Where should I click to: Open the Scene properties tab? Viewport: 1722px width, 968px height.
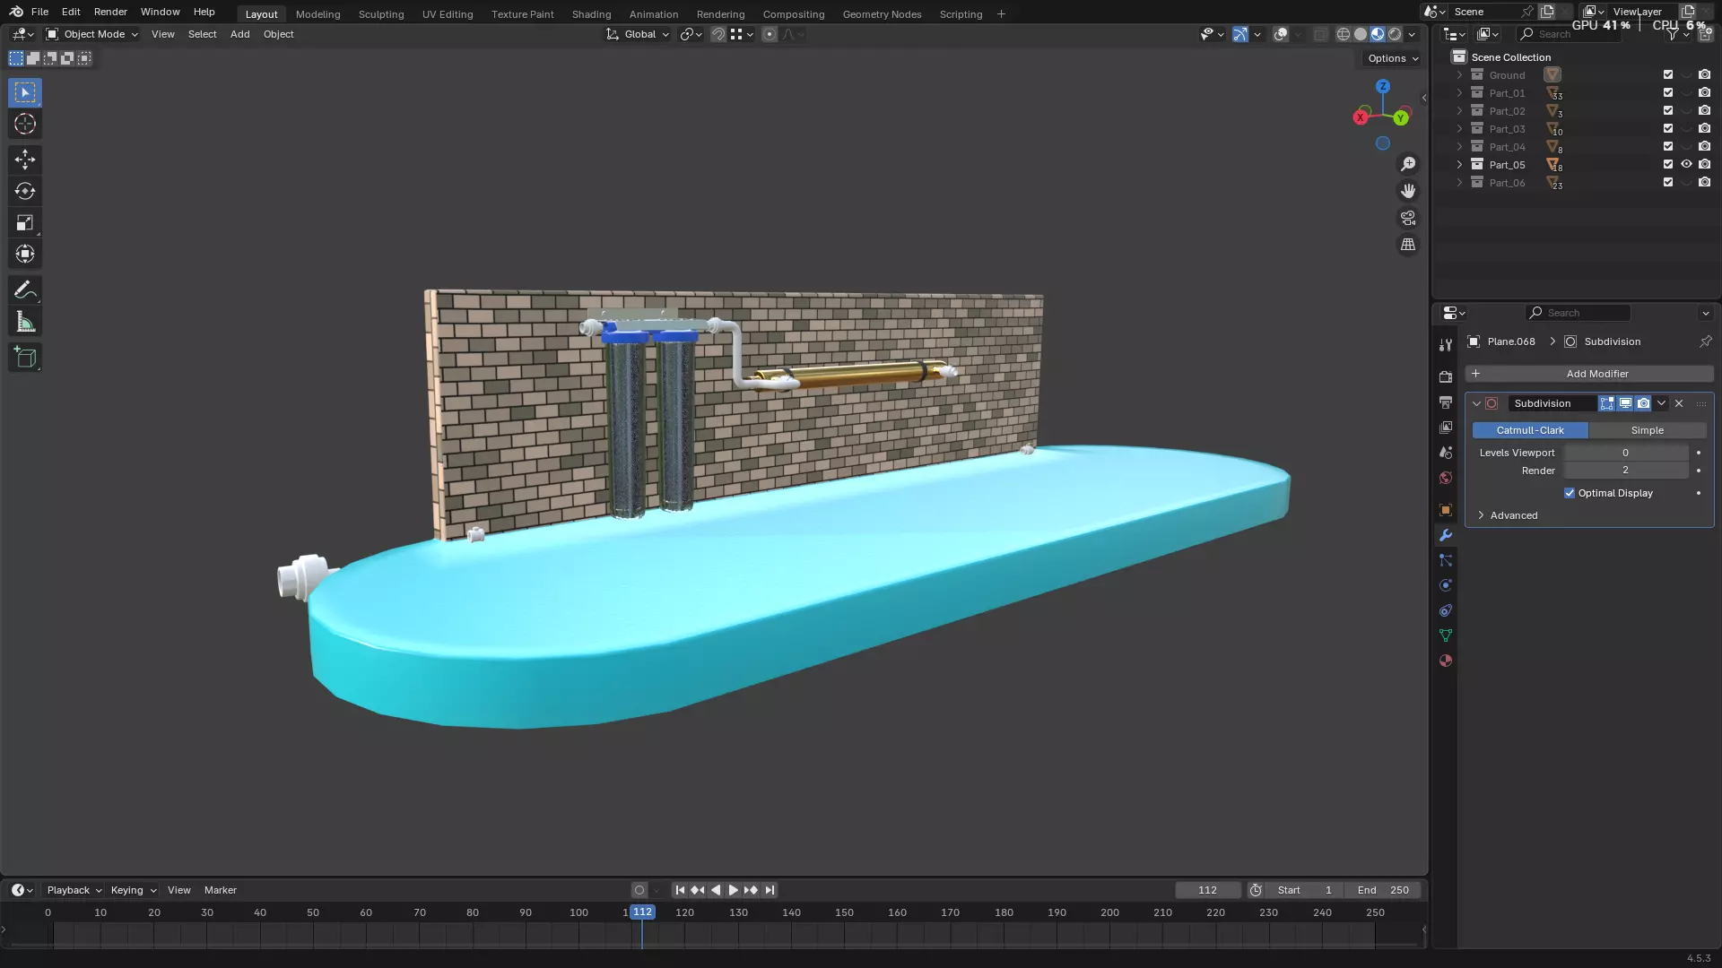coord(1445,453)
